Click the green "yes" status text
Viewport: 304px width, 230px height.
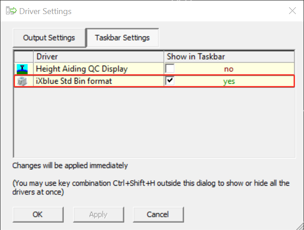[x=229, y=82]
